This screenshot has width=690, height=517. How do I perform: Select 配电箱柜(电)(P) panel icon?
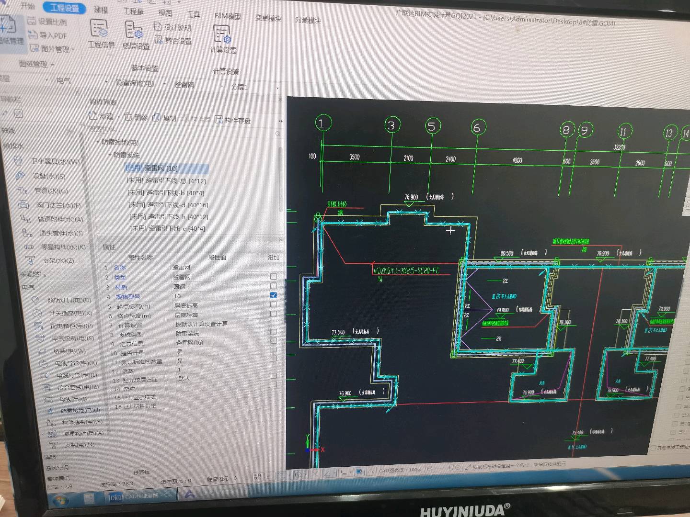coord(39,326)
